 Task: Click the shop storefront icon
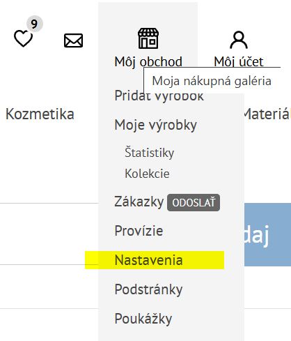click(x=148, y=38)
